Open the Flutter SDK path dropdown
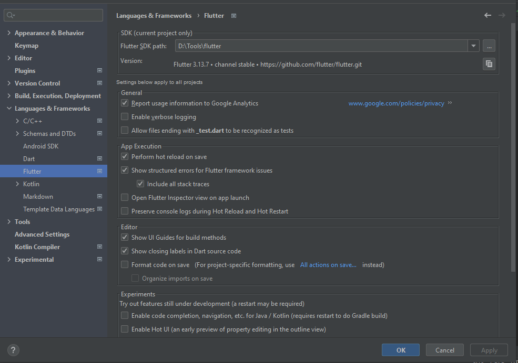Image resolution: width=518 pixels, height=363 pixels. pyautogui.click(x=473, y=46)
